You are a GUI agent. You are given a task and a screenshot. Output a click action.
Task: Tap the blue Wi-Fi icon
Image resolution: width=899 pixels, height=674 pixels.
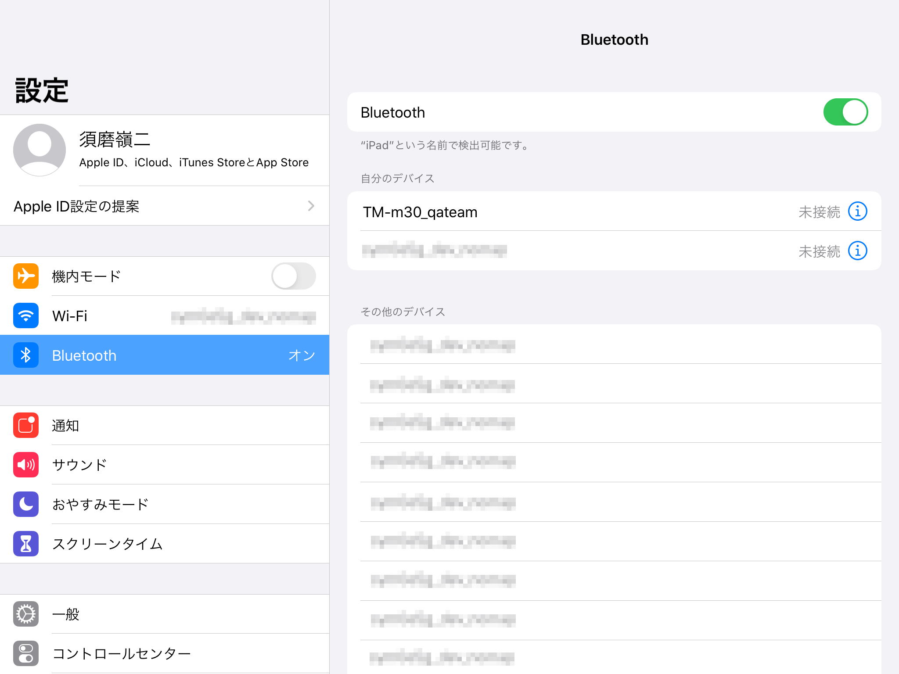pos(26,315)
